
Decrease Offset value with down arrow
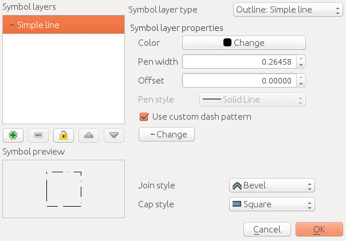tap(301, 84)
